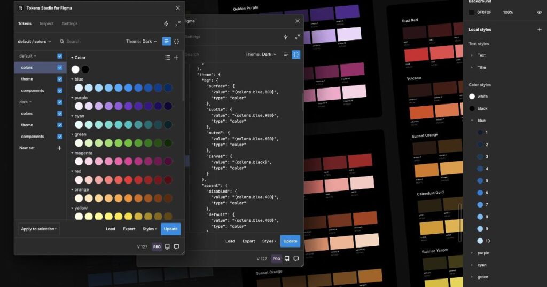Uncheck the default colors set checkbox

click(60, 68)
